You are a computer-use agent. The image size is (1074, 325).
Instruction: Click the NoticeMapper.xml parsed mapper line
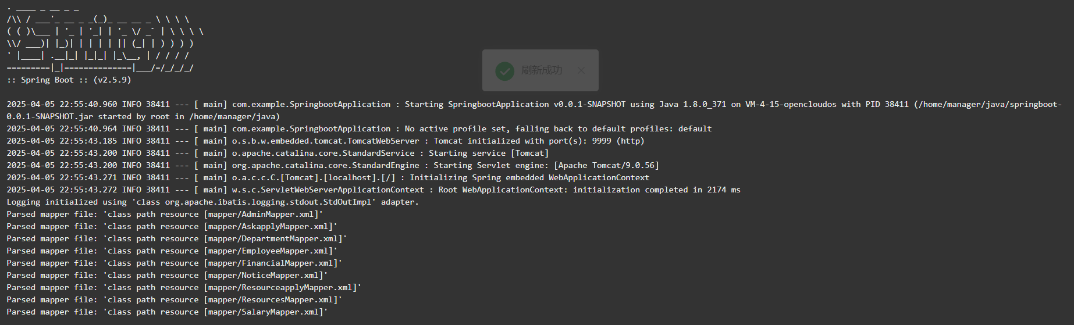(x=168, y=275)
